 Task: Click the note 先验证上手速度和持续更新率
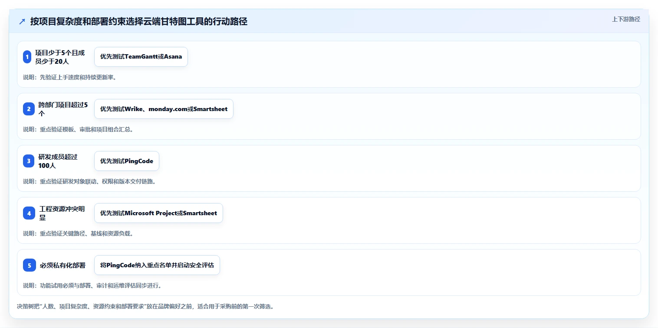tap(70, 77)
